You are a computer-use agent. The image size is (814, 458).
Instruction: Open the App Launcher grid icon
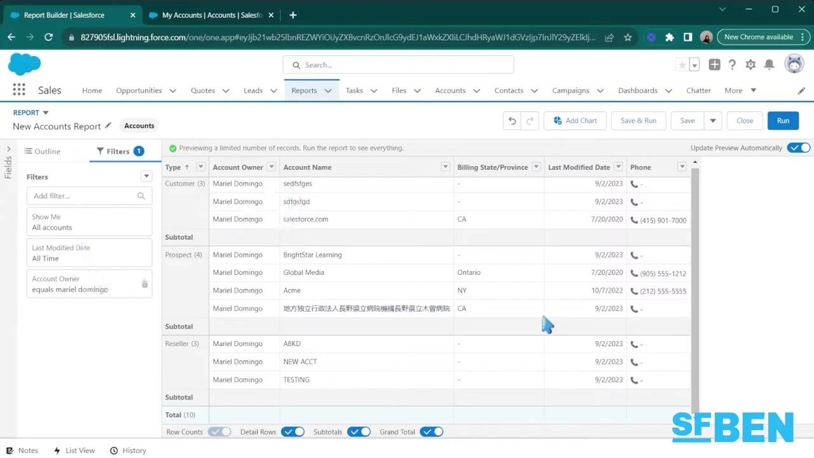coord(19,90)
